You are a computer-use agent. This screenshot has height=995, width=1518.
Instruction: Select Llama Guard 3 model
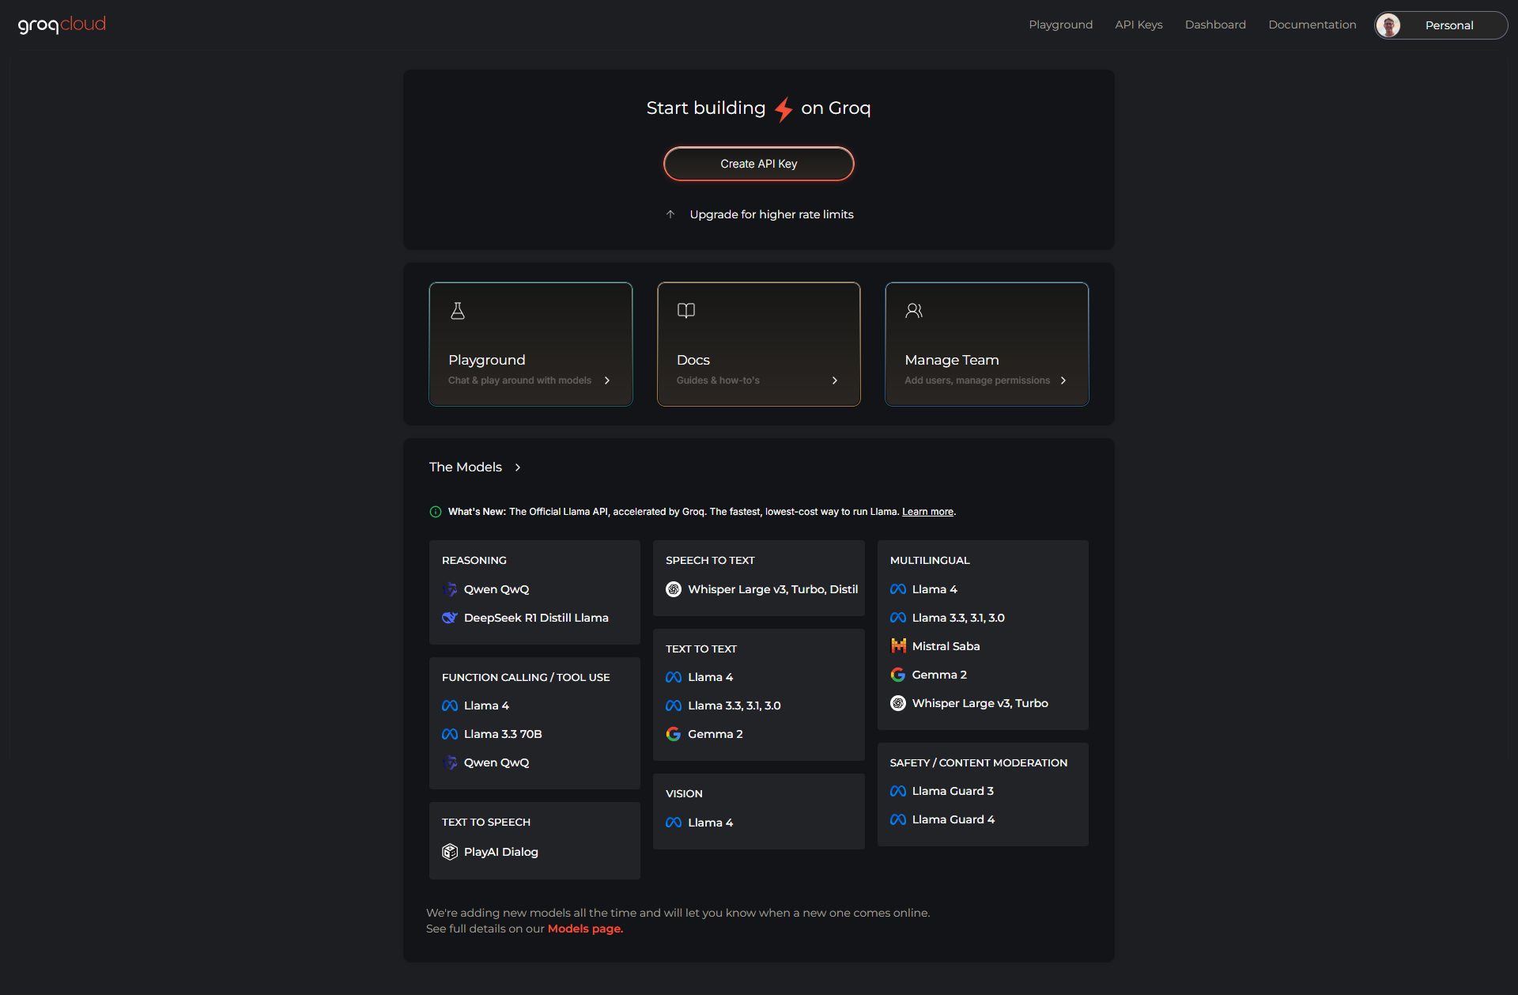click(x=953, y=791)
